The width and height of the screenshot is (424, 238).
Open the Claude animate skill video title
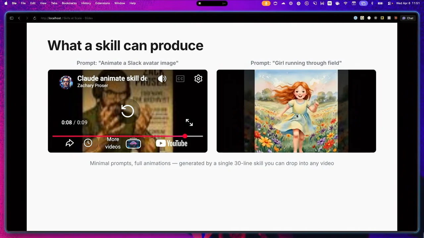(x=112, y=78)
